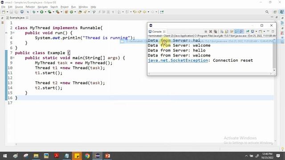This screenshot has height=160, width=285.
Task: Click on line 13 code text
Action: pos(70,83)
